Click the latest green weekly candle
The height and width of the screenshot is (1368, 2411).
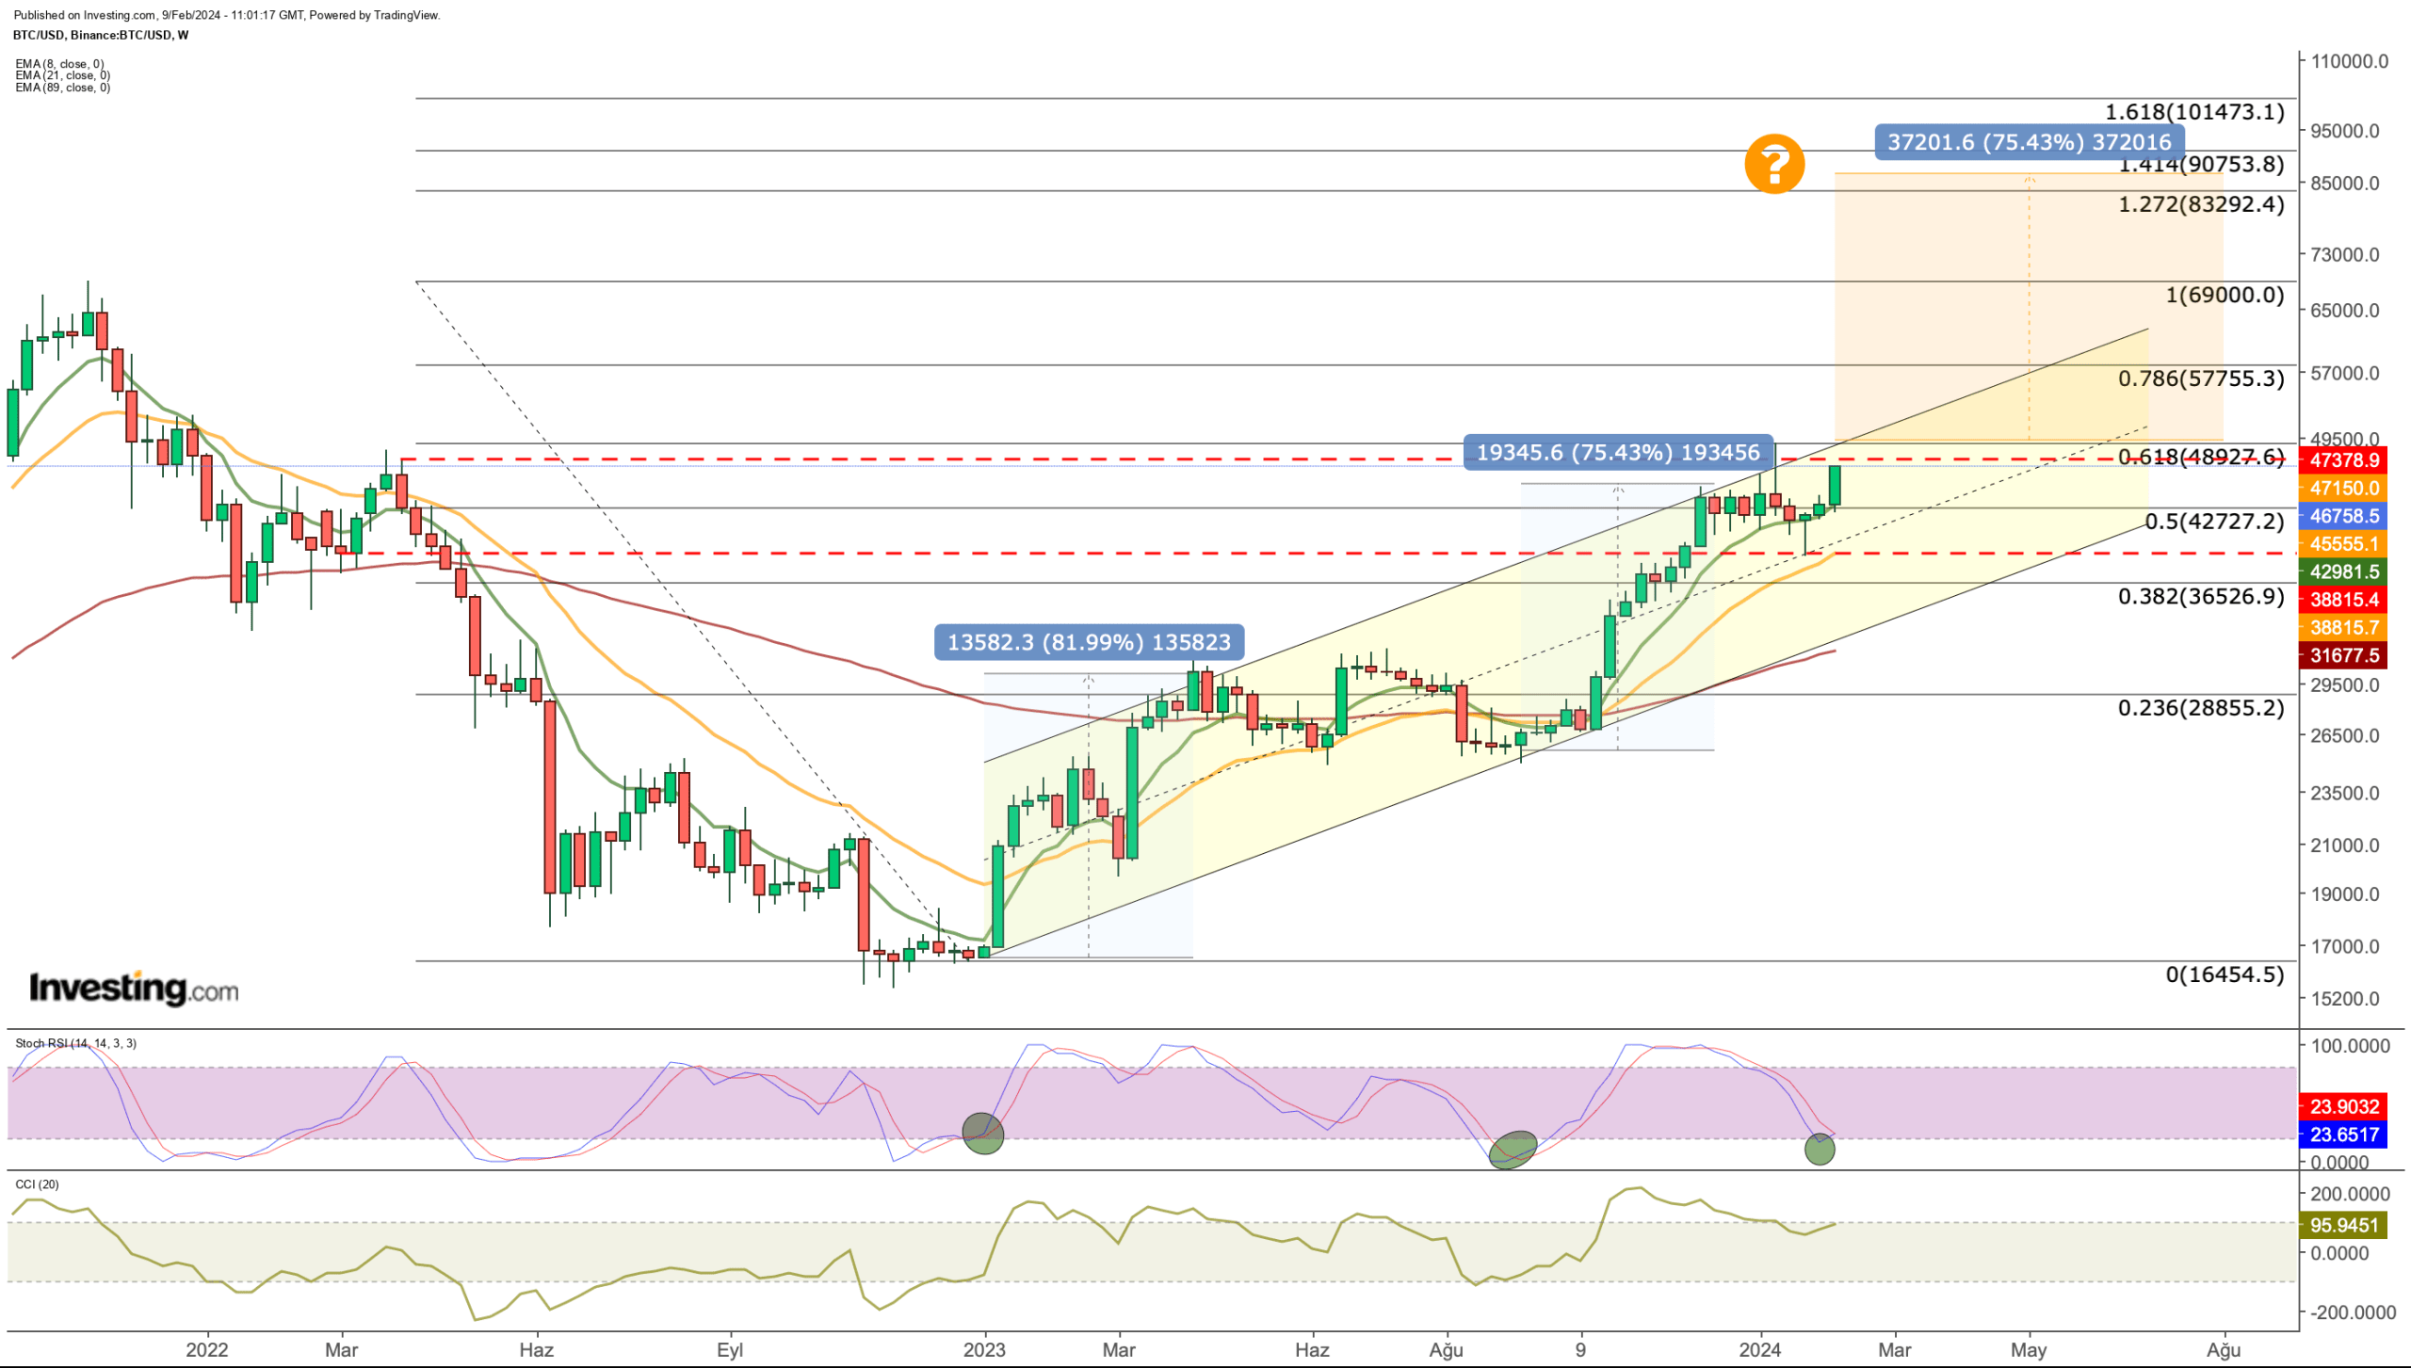pyautogui.click(x=1835, y=486)
